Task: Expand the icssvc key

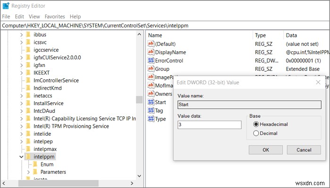Action: 22,42
